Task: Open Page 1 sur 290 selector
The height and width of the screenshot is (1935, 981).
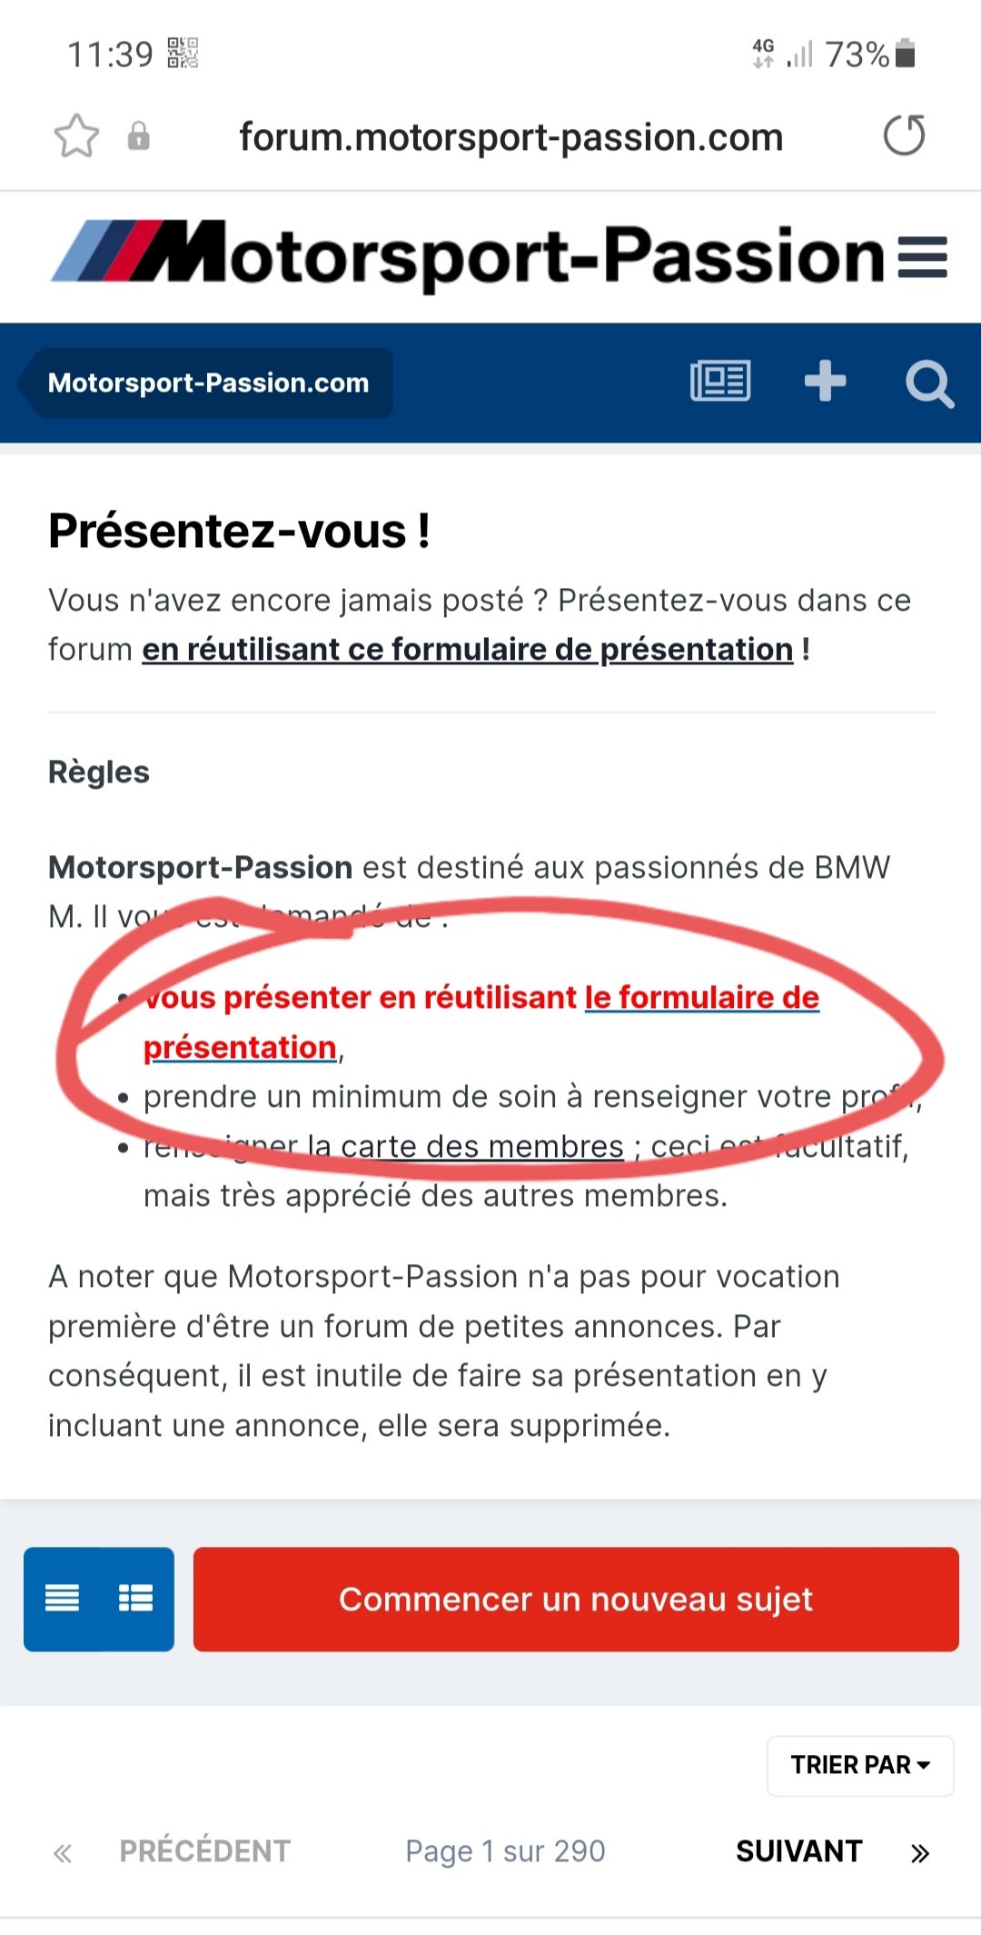Action: (x=505, y=1850)
